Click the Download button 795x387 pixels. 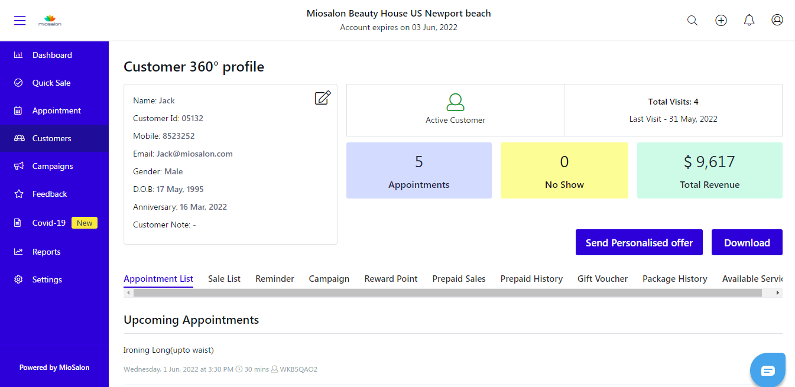[x=747, y=242]
